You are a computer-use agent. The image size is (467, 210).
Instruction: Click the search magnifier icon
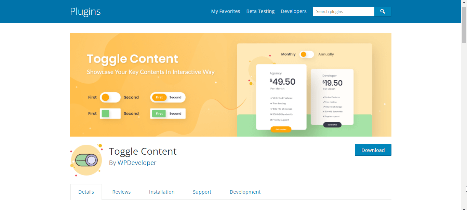[x=383, y=11]
